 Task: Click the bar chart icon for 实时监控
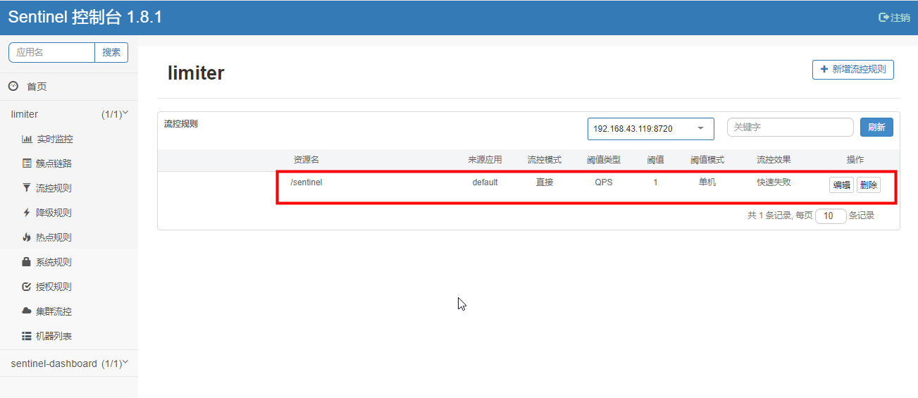pyautogui.click(x=27, y=139)
